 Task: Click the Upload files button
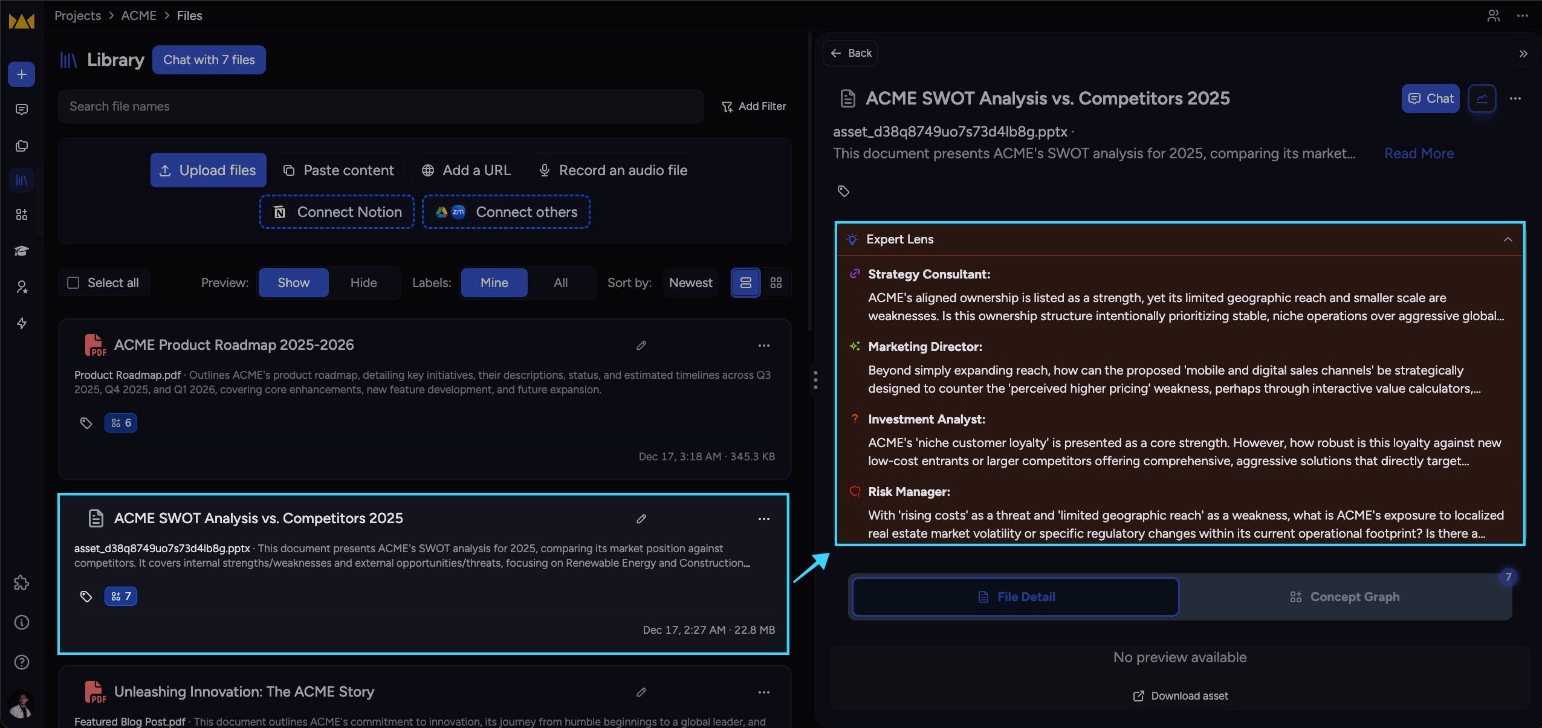(209, 170)
